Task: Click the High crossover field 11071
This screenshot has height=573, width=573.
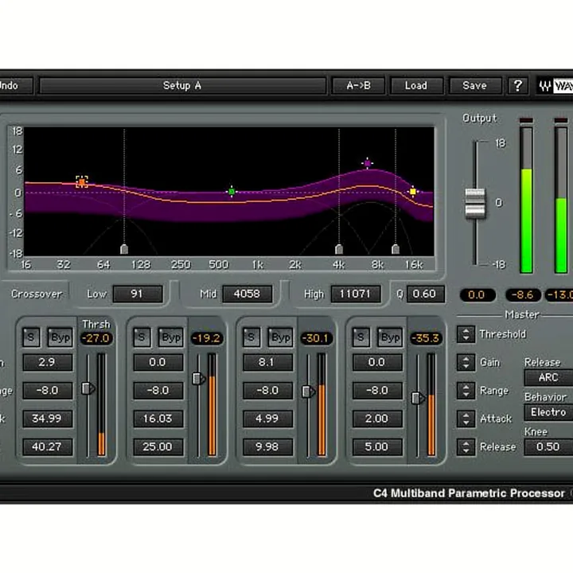Action: [356, 294]
